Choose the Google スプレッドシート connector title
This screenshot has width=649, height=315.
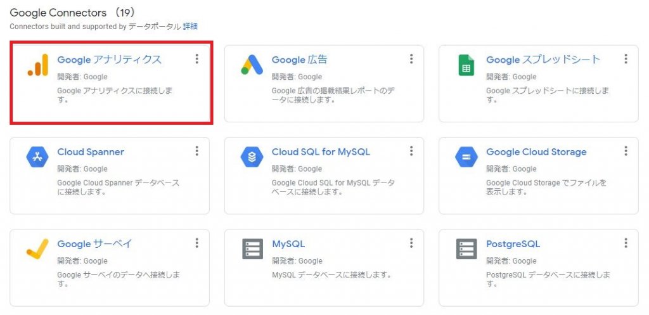coord(543,60)
